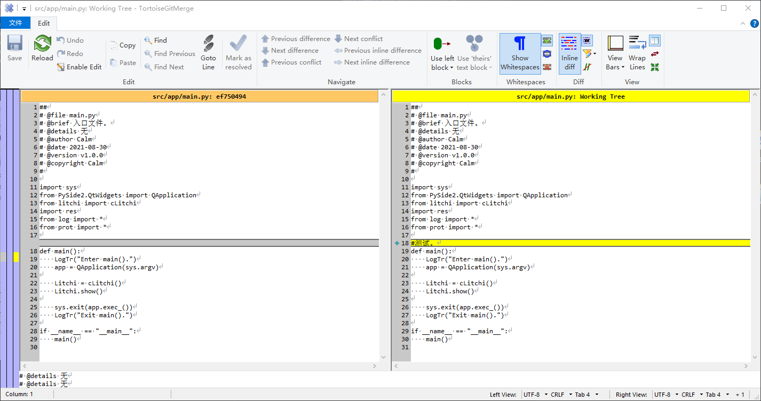Open the 文件 (File) ribbon tab
The height and width of the screenshot is (401, 761).
15,23
